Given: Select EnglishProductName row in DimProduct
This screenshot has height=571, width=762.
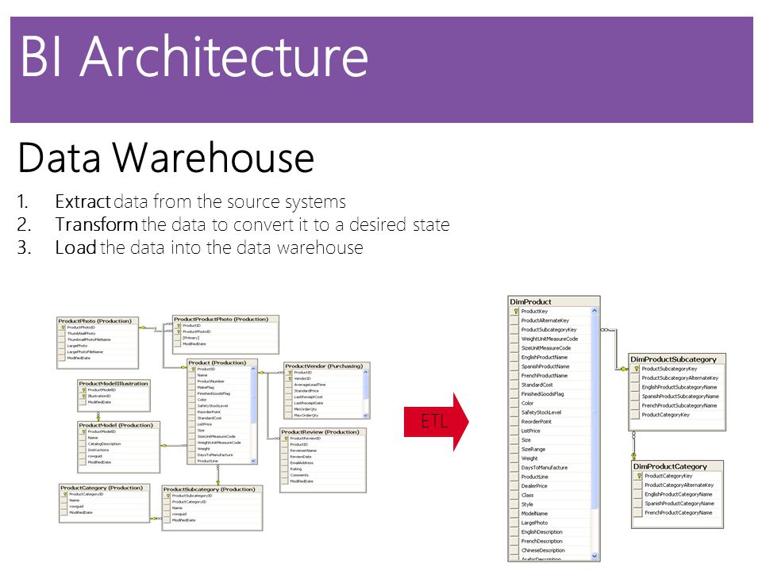Looking at the screenshot, I should 550,358.
